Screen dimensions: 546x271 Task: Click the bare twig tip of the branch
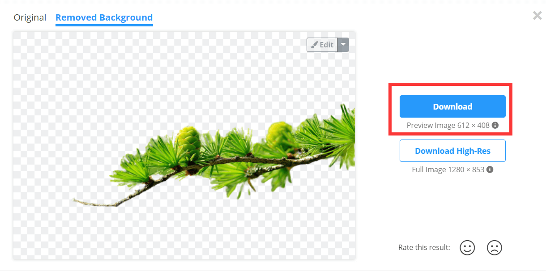coord(90,203)
